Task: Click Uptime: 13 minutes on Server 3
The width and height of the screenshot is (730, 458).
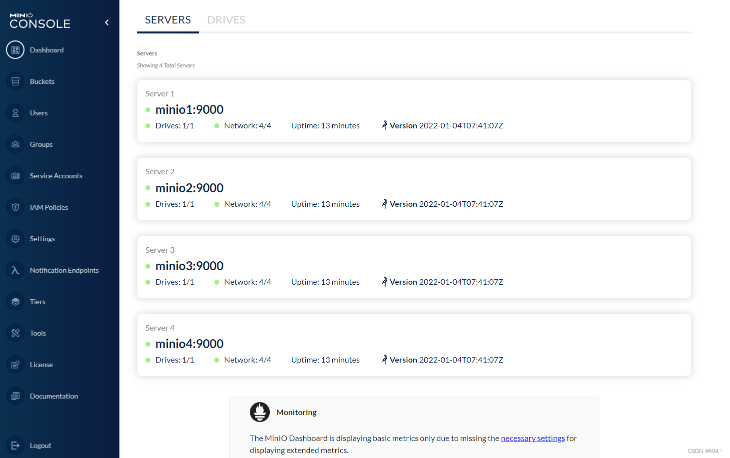Action: tap(325, 282)
